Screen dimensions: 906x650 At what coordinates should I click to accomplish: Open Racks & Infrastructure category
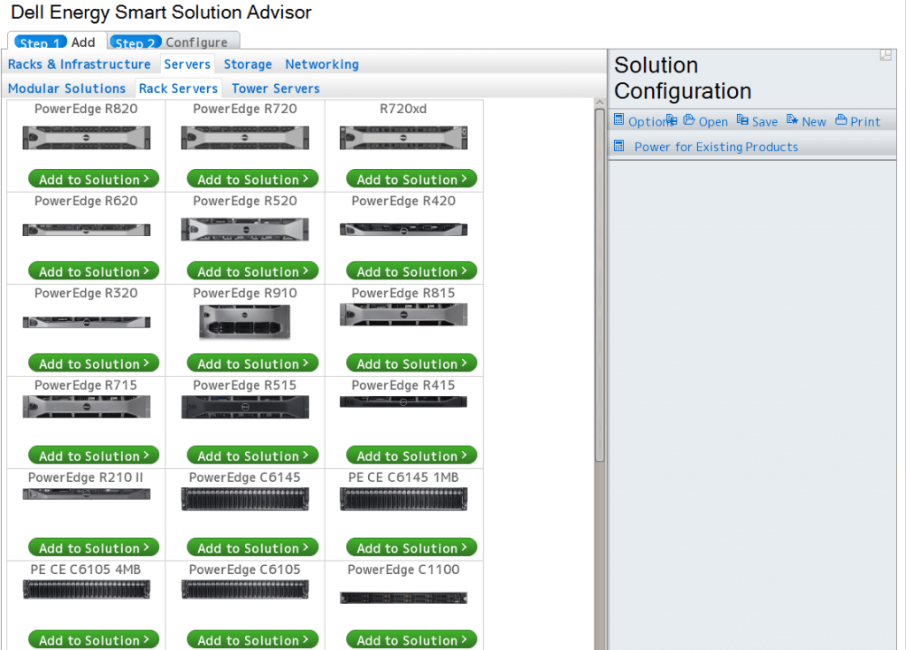click(79, 65)
